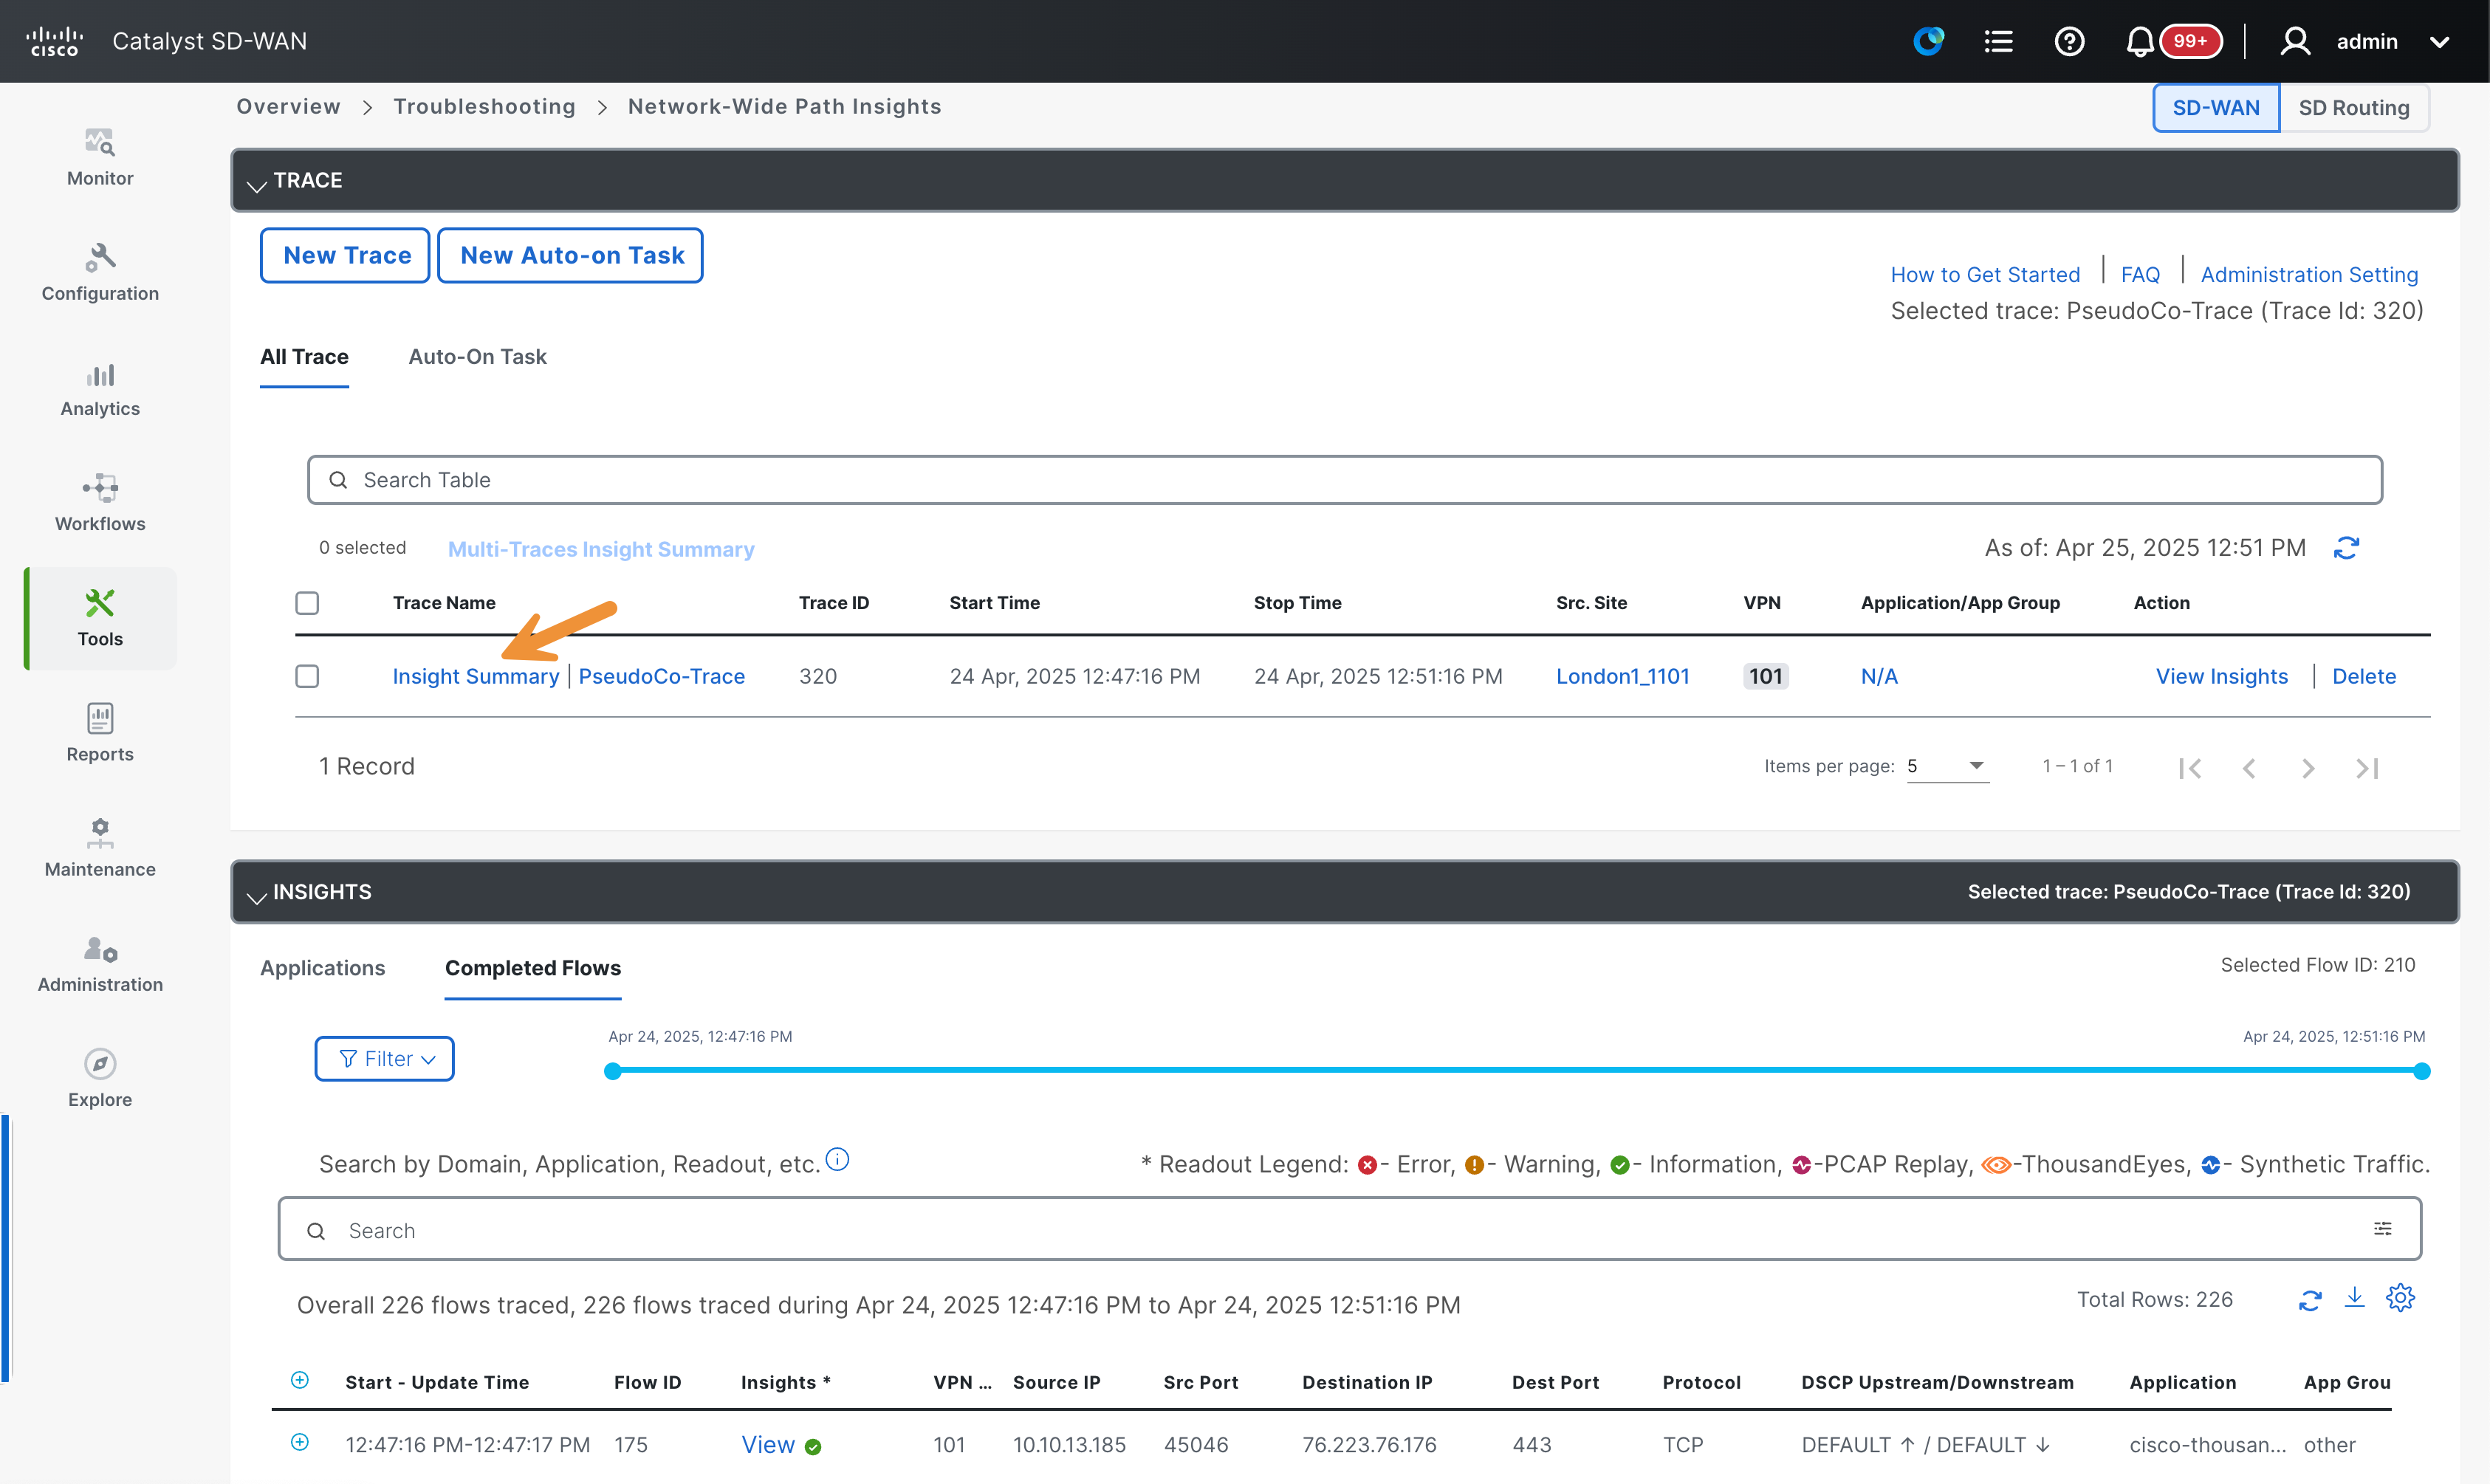Click the admin user profile icon
2490x1484 pixels.
[2294, 41]
